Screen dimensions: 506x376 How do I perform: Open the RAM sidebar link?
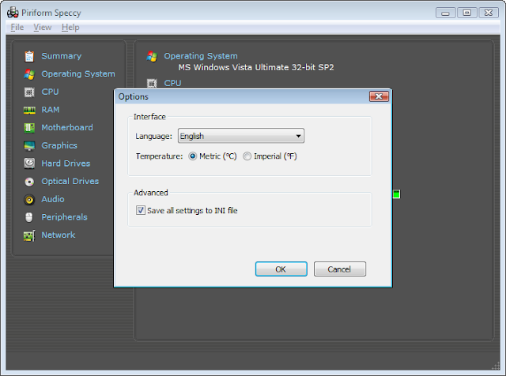(51, 110)
